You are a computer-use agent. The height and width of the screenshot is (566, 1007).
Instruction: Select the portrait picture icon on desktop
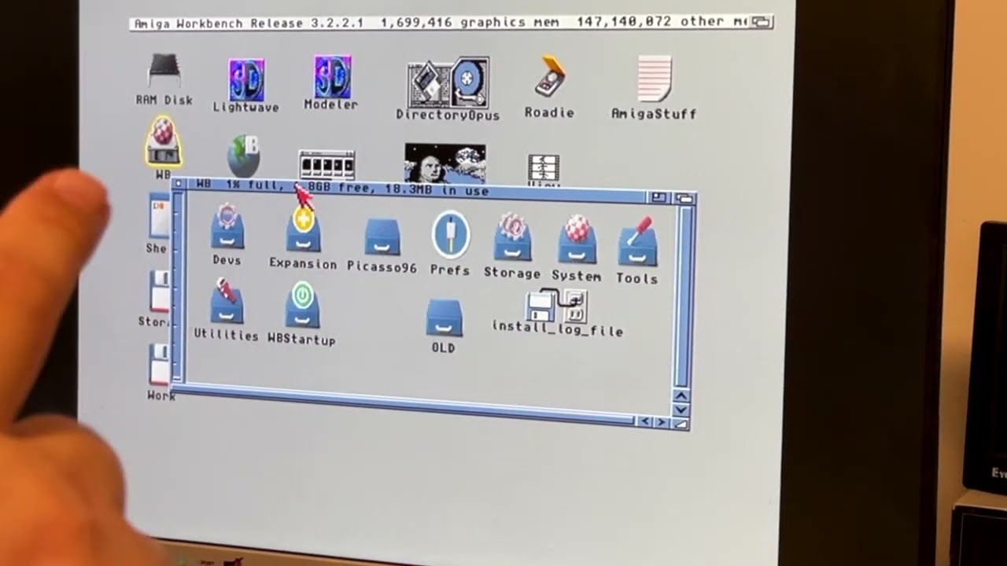click(445, 162)
